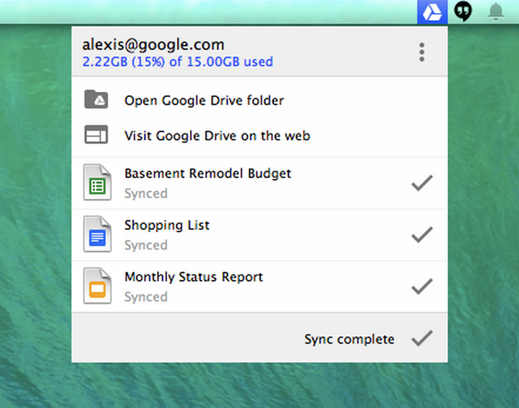The image size is (519, 408).
Task: Click the blue storage usage text
Action: [x=178, y=62]
